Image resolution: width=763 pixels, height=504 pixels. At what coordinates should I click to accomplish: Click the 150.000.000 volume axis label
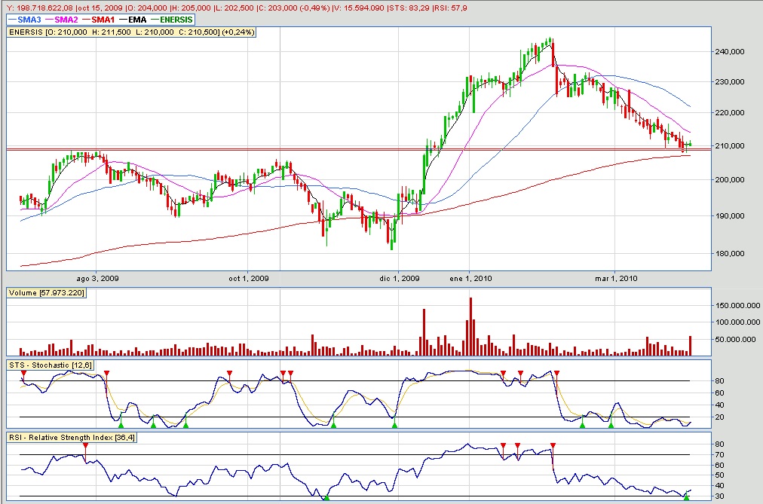click(737, 305)
